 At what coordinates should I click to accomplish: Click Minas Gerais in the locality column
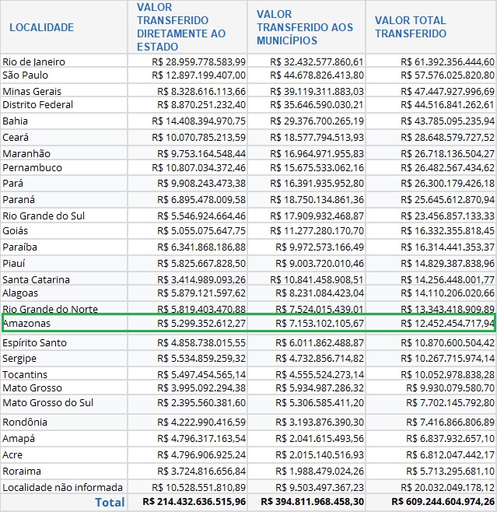click(x=32, y=91)
